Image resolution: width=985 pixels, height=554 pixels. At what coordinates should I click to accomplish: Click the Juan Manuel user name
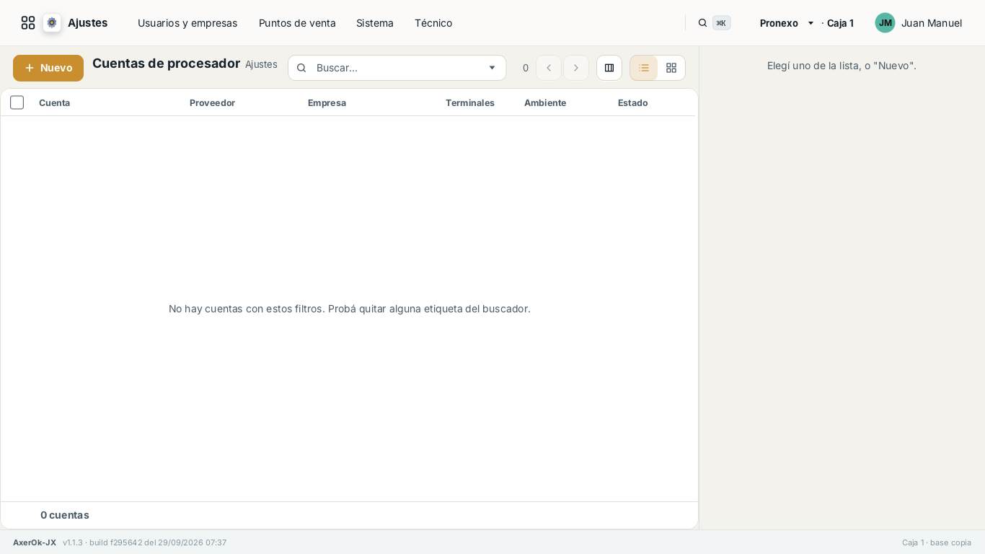click(932, 23)
